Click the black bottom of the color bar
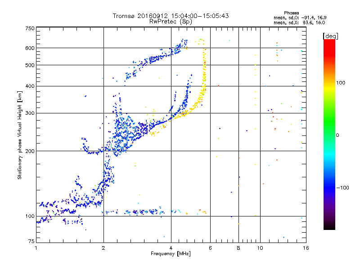The width and height of the screenshot is (360, 270). (329, 226)
